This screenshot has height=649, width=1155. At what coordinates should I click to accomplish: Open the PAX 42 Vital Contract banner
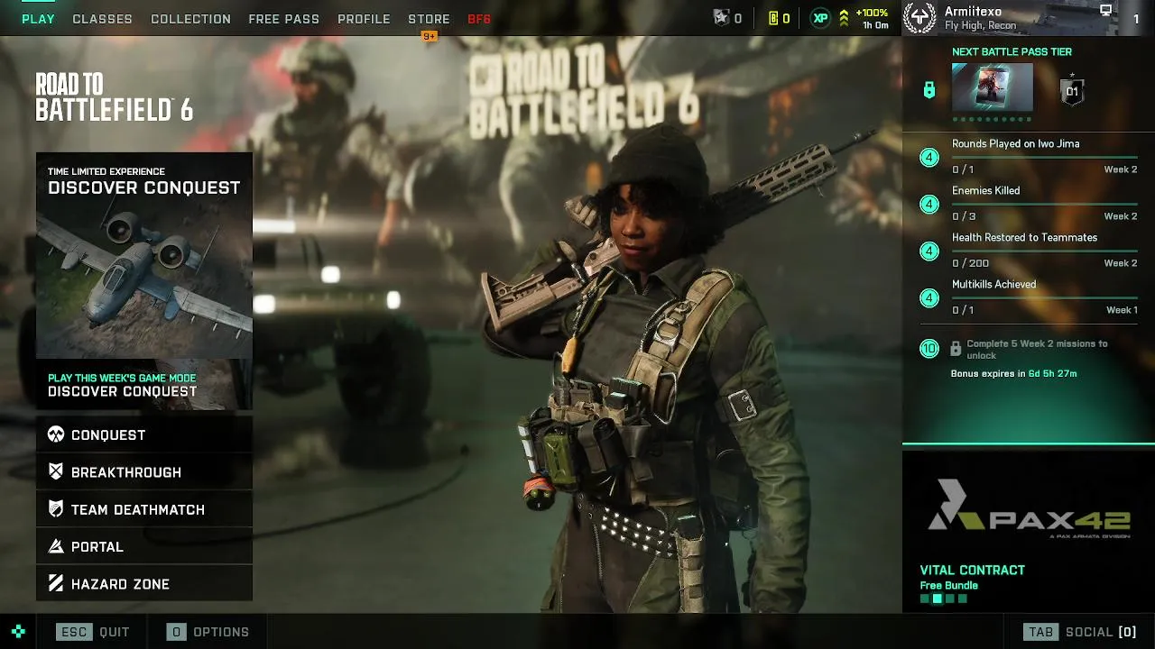click(x=1029, y=530)
